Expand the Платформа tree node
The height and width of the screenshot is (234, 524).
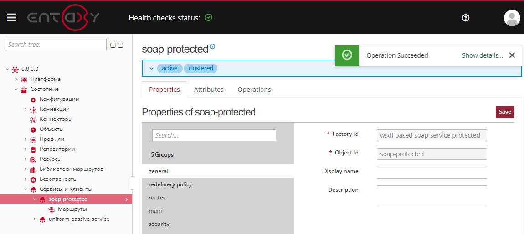[16, 80]
